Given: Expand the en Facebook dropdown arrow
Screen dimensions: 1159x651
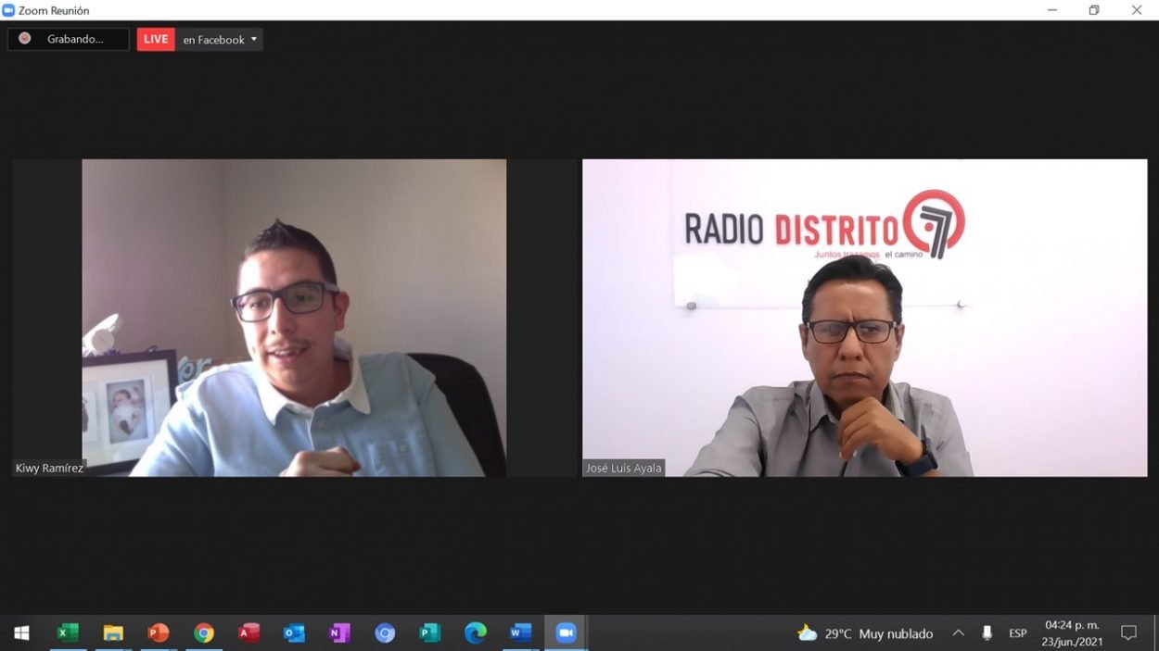Looking at the screenshot, I should [254, 39].
